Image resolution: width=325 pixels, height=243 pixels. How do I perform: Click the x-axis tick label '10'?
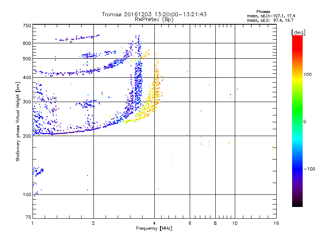[235, 223]
